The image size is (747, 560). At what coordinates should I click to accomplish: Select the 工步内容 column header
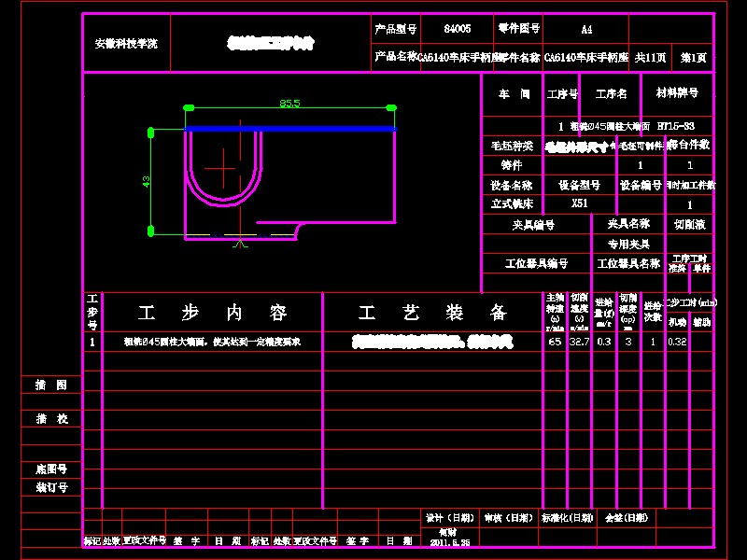coord(213,313)
